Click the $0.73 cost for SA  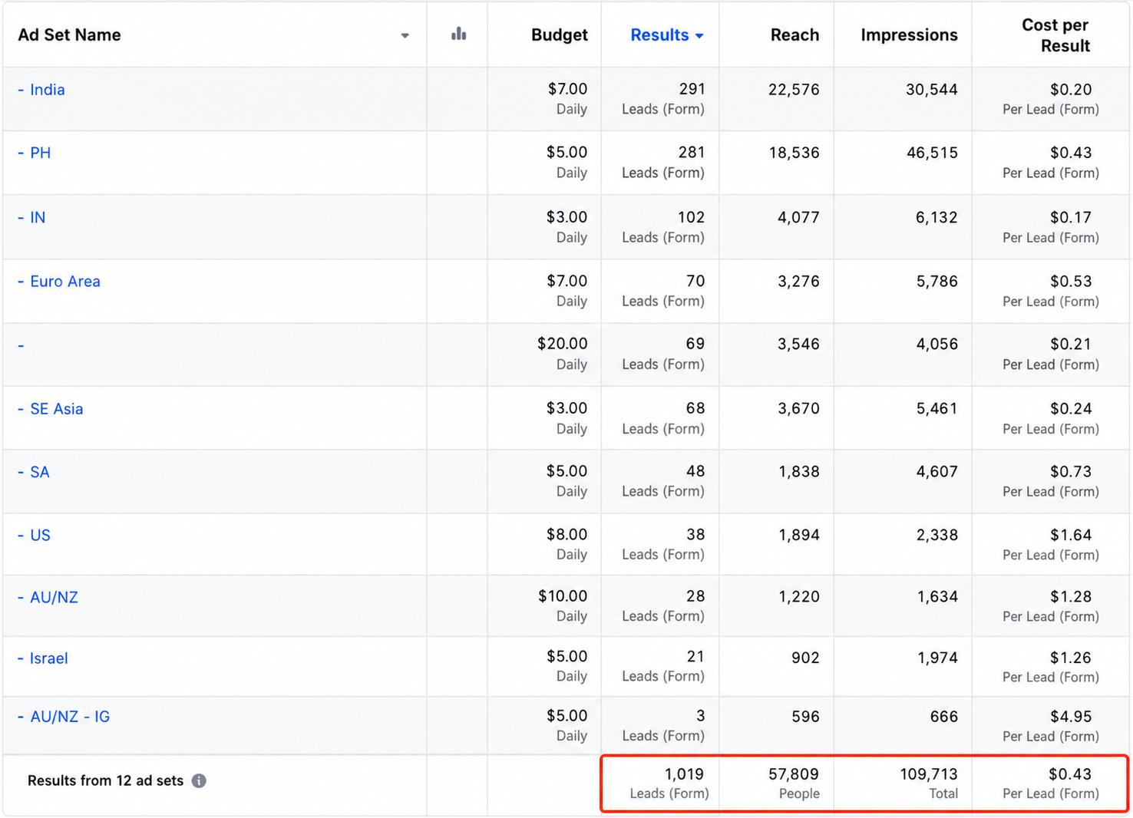point(1071,471)
